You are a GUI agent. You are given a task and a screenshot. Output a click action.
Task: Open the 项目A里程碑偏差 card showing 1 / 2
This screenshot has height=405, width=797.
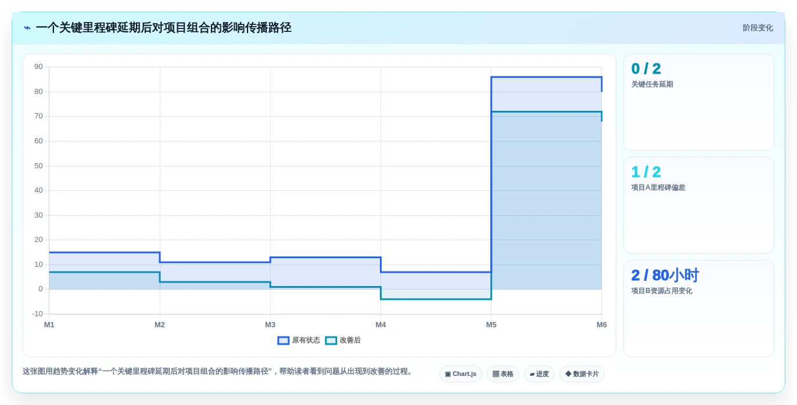pyautogui.click(x=699, y=205)
